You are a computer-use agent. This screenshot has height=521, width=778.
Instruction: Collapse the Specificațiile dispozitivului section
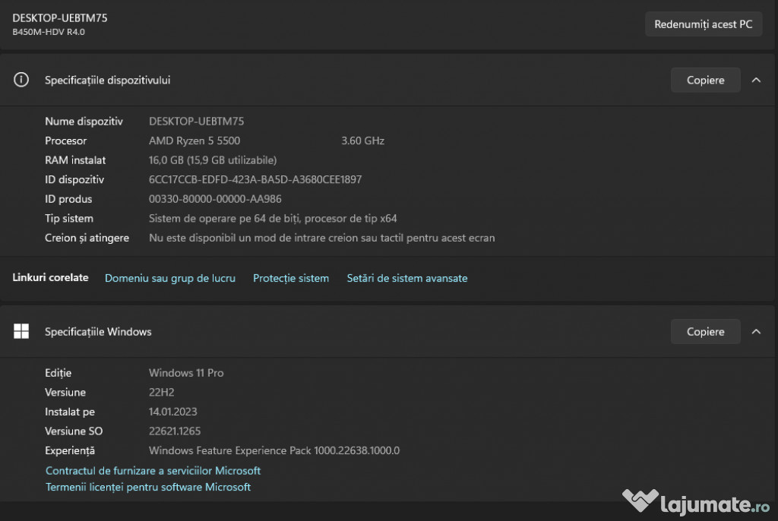tap(756, 80)
